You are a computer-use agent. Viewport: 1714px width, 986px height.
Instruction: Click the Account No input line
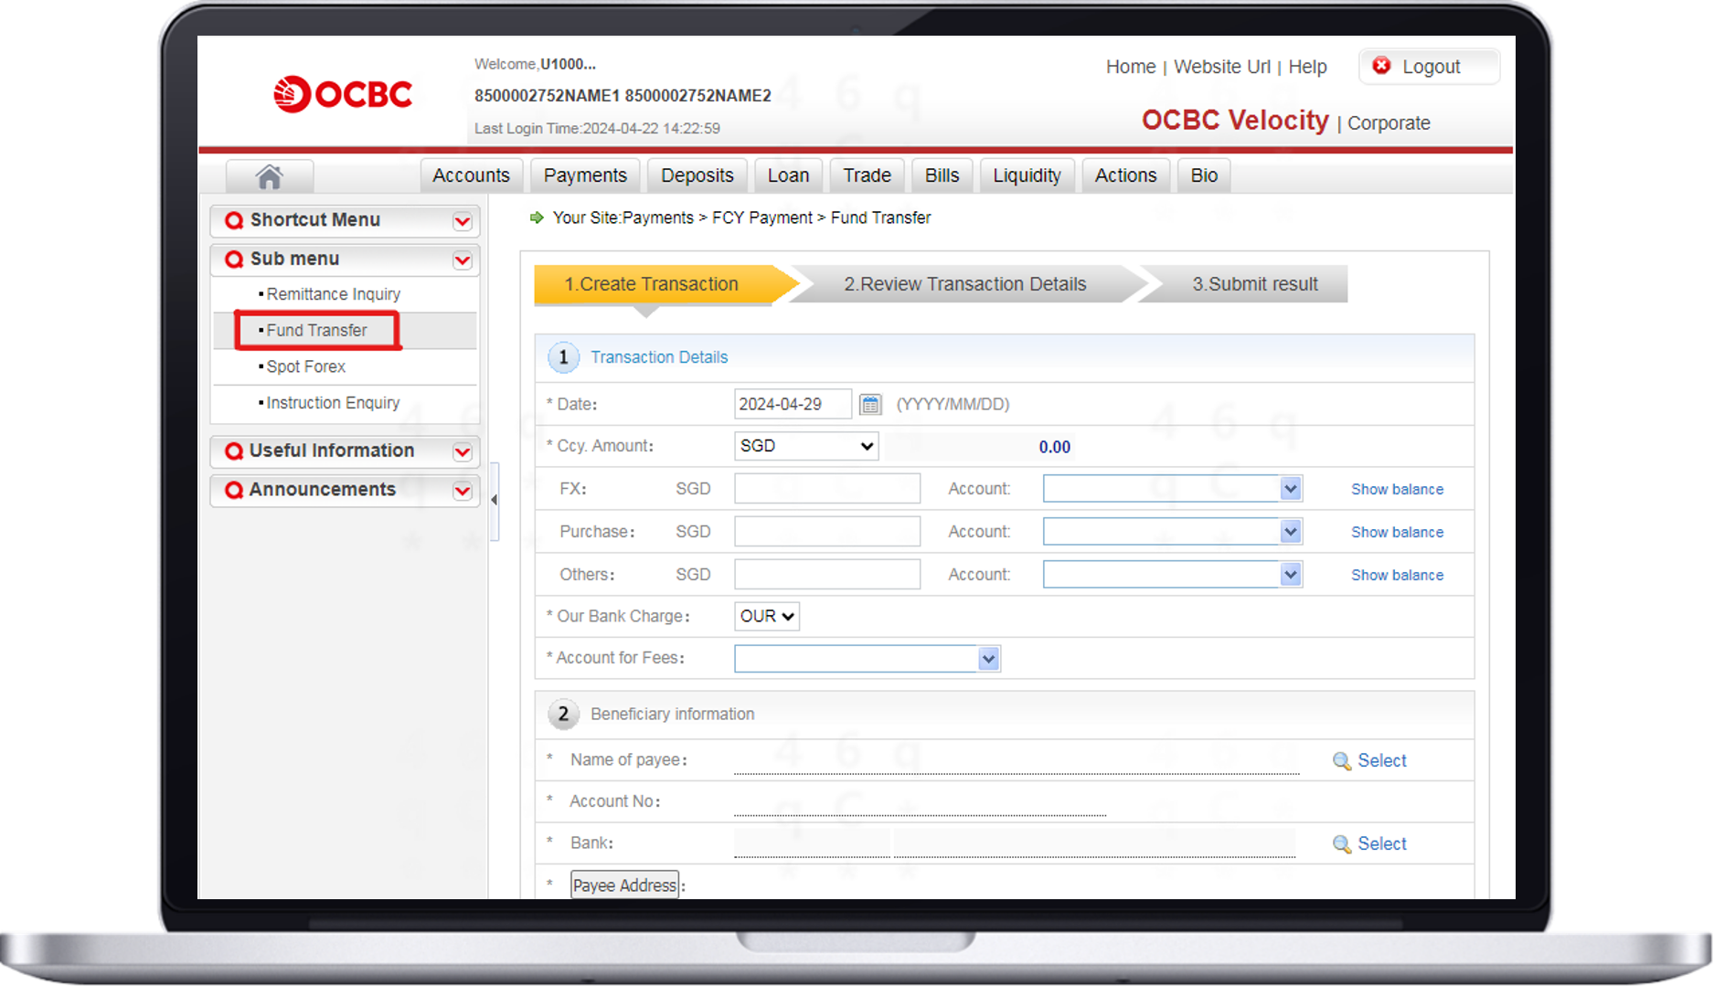click(x=920, y=803)
